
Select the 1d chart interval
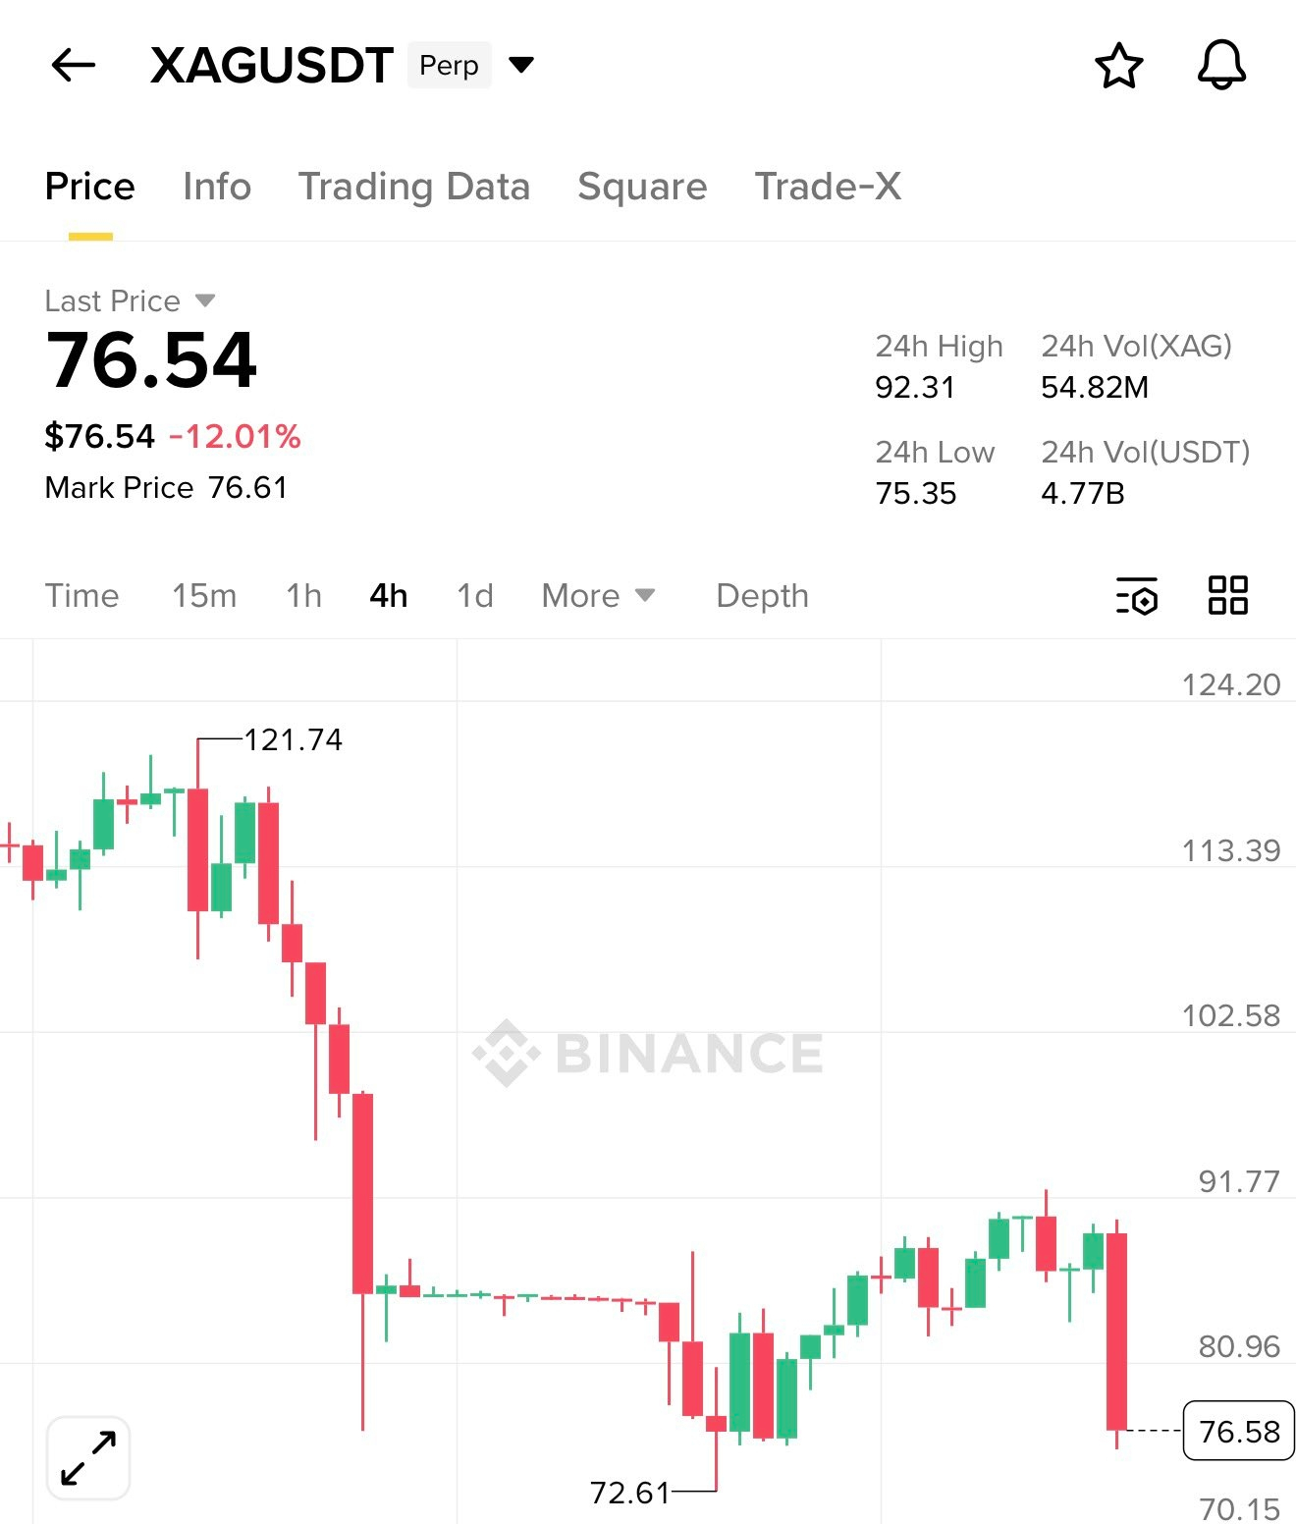coord(475,596)
